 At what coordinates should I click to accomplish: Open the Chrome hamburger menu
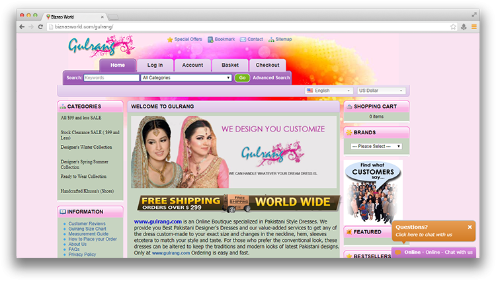pyautogui.click(x=474, y=26)
